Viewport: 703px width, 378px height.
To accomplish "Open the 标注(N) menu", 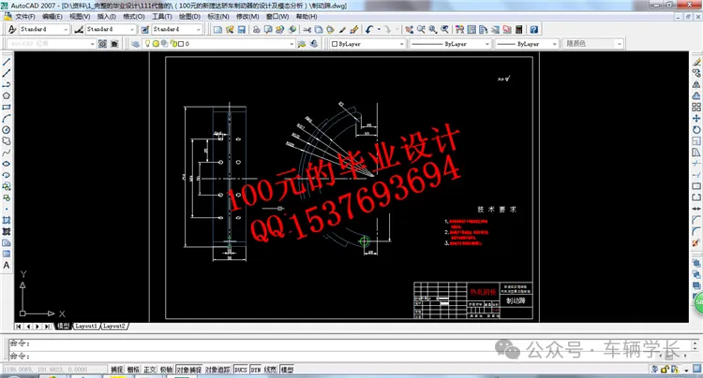I will click(218, 17).
